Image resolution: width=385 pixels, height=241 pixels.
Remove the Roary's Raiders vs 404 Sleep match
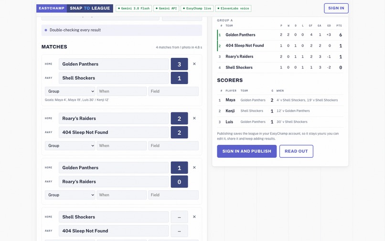(194, 118)
